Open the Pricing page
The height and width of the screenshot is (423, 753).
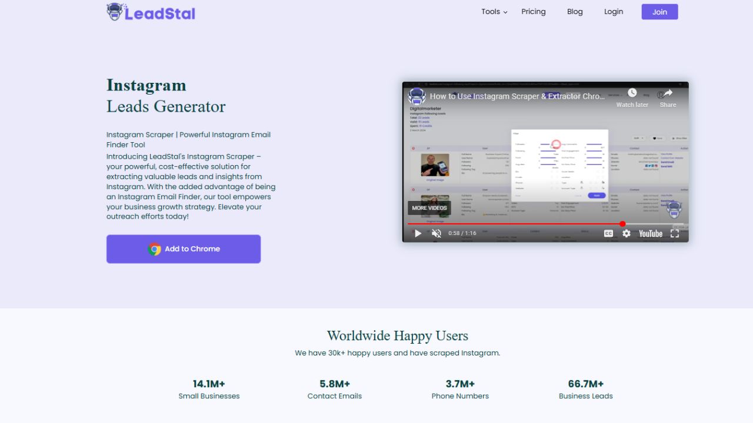(x=534, y=12)
